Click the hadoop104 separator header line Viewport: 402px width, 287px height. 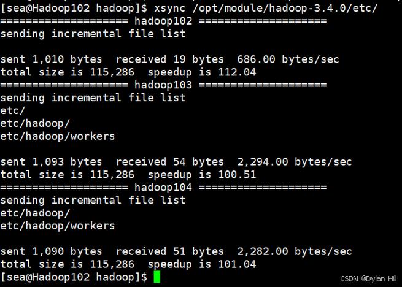163,187
